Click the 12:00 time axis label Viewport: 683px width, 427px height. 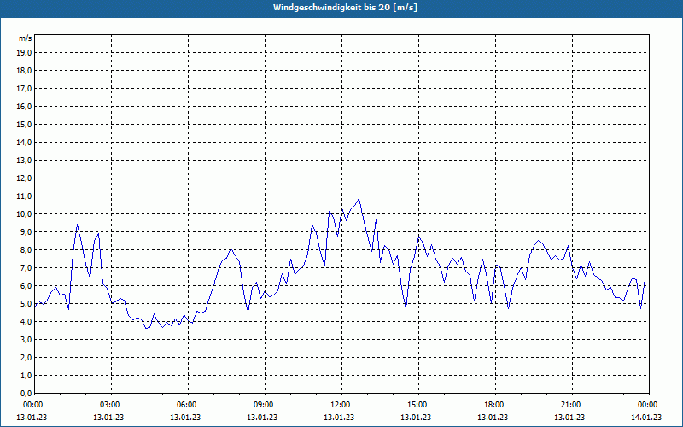(x=341, y=405)
